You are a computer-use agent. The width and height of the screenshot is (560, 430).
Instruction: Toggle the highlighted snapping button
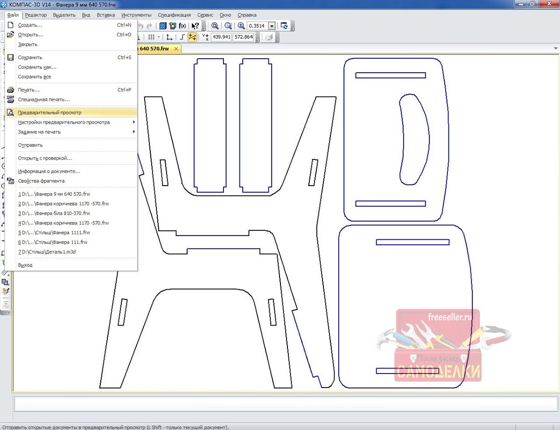click(x=192, y=37)
